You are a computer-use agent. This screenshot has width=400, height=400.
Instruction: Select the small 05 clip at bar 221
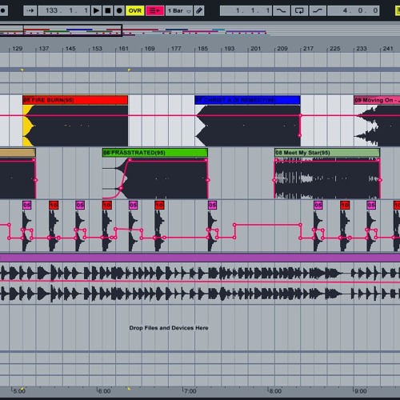(318, 205)
